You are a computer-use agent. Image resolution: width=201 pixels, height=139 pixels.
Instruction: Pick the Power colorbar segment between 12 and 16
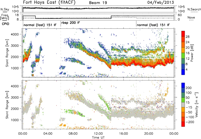[183, 56]
